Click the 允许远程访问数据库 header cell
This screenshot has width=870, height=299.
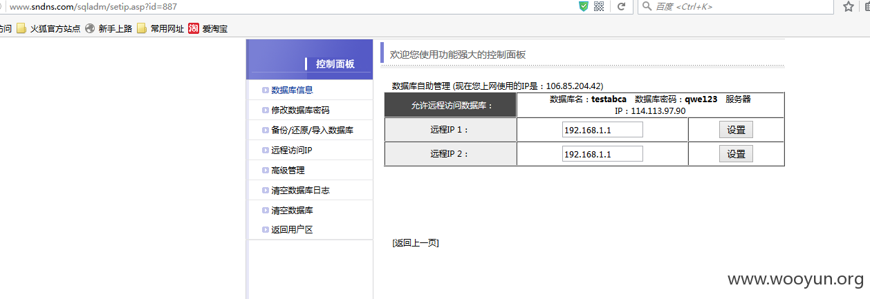(x=450, y=105)
